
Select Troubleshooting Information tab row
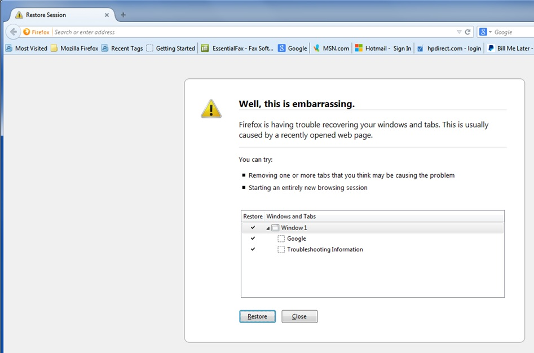[x=373, y=249]
